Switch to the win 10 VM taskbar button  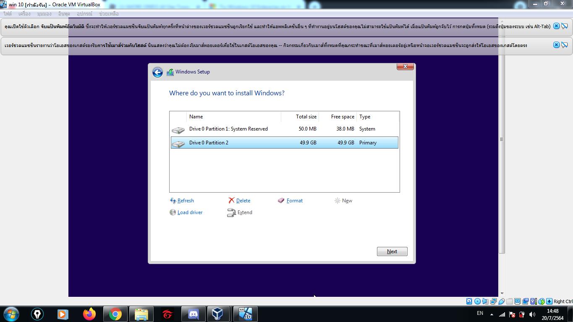click(x=245, y=314)
